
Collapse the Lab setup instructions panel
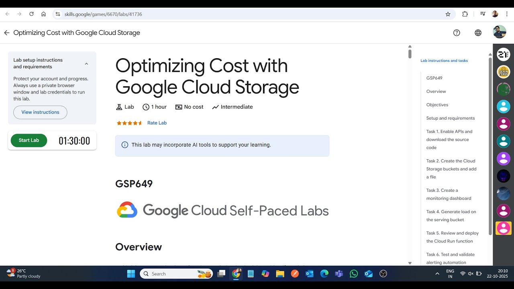click(x=86, y=63)
